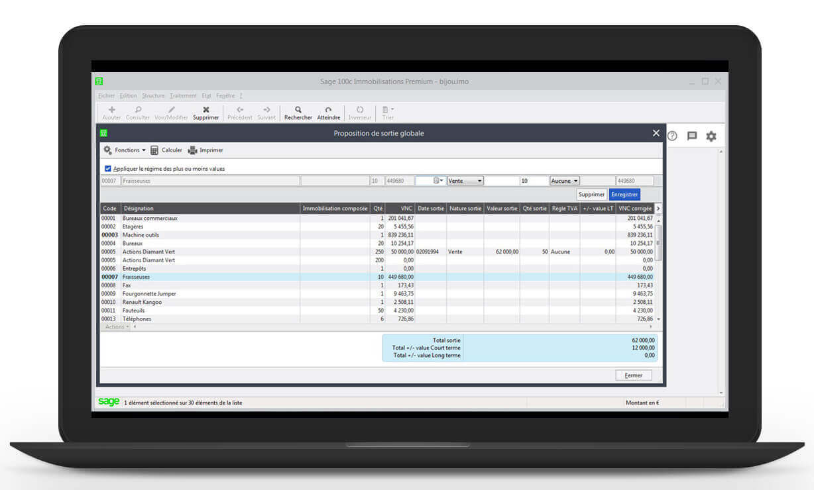The width and height of the screenshot is (814, 490).
Task: Sort by the Désignation column header
Action: point(211,209)
